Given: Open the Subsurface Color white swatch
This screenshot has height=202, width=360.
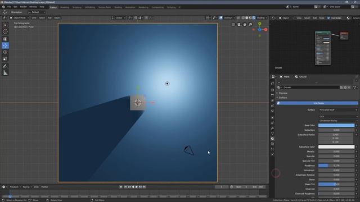Looking at the screenshot, I should [336, 147].
